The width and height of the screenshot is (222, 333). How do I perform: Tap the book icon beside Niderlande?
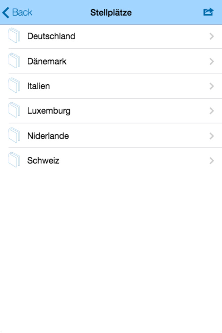(14, 135)
